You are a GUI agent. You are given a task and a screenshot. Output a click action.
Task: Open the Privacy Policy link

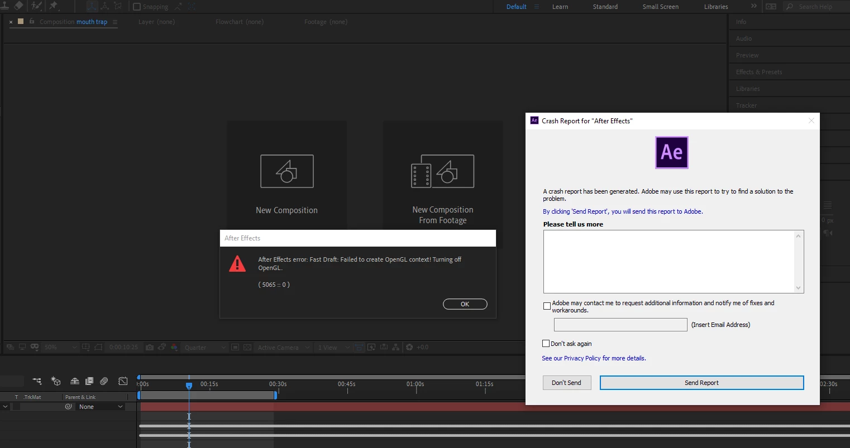(x=594, y=358)
